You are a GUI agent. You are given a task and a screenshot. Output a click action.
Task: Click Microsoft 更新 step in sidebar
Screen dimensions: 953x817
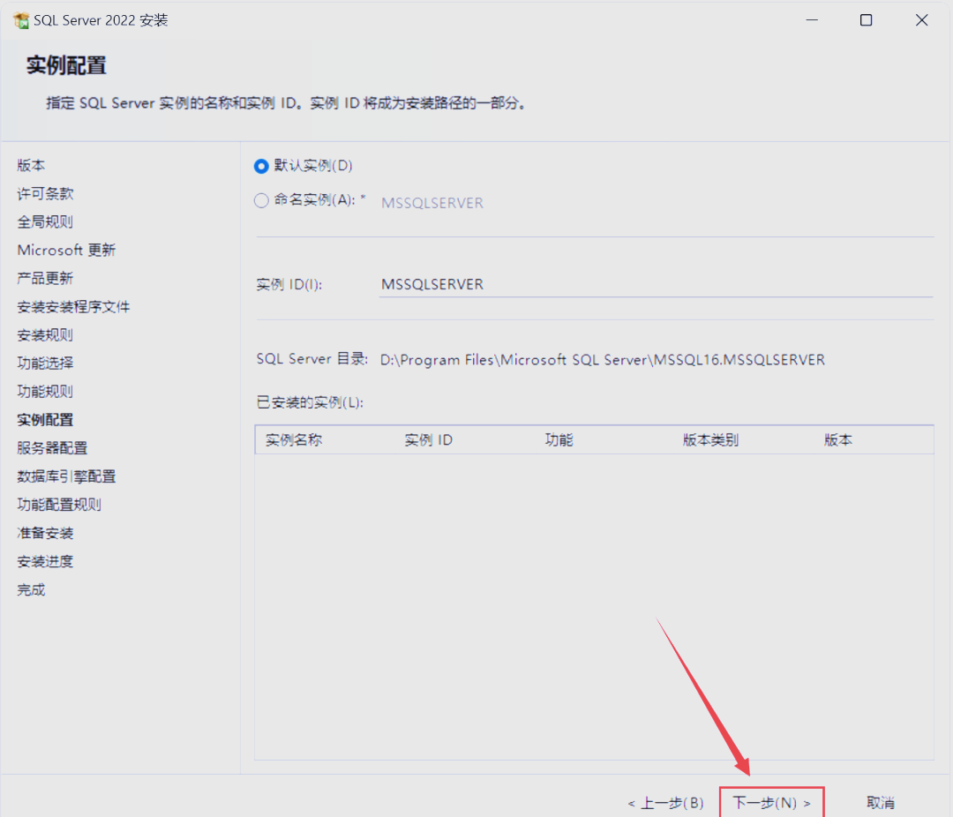[66, 250]
